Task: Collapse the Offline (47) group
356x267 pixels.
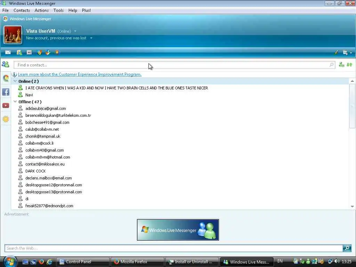Action: click(15, 102)
